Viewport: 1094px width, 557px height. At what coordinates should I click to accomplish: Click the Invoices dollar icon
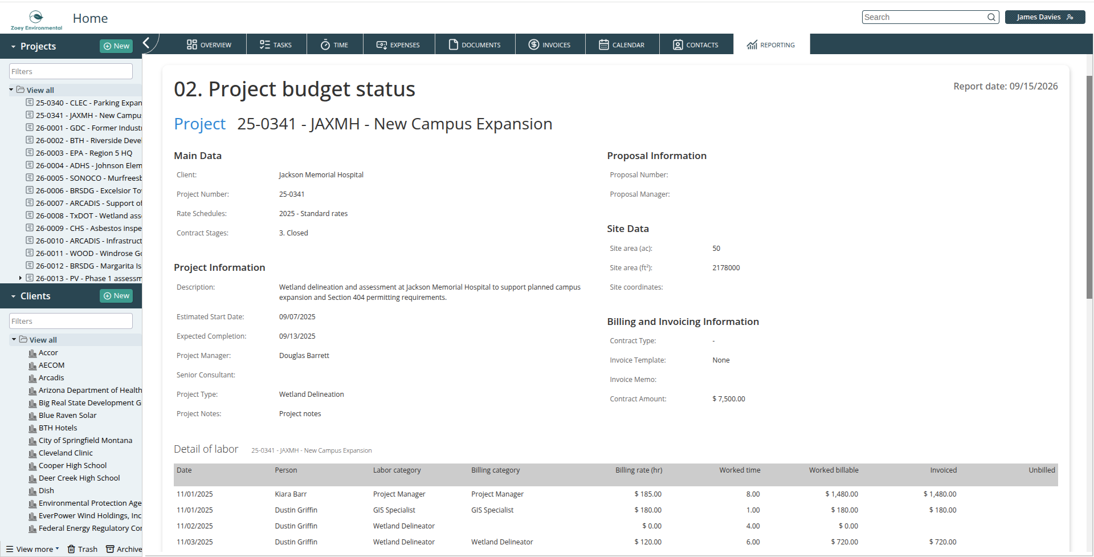[x=534, y=44]
